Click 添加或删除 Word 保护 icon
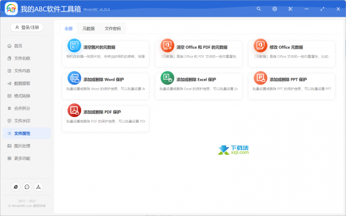This screenshot has height=216, width=346. coord(74,78)
